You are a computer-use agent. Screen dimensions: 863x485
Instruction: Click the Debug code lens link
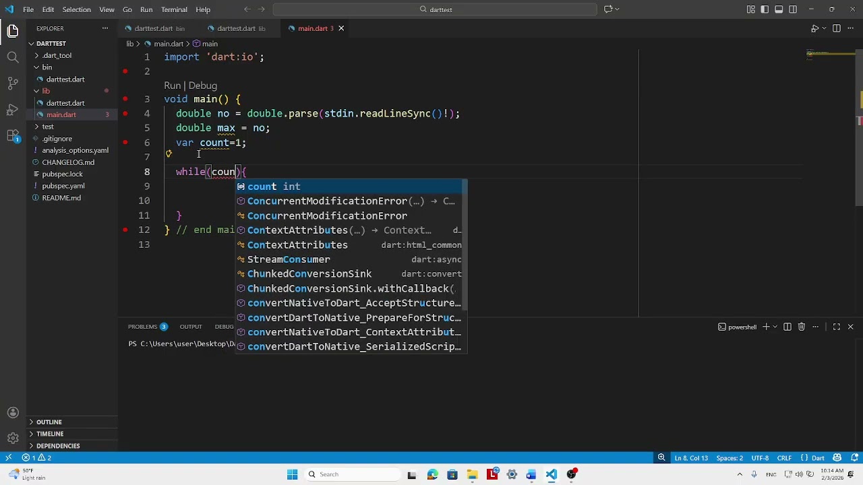click(x=202, y=86)
